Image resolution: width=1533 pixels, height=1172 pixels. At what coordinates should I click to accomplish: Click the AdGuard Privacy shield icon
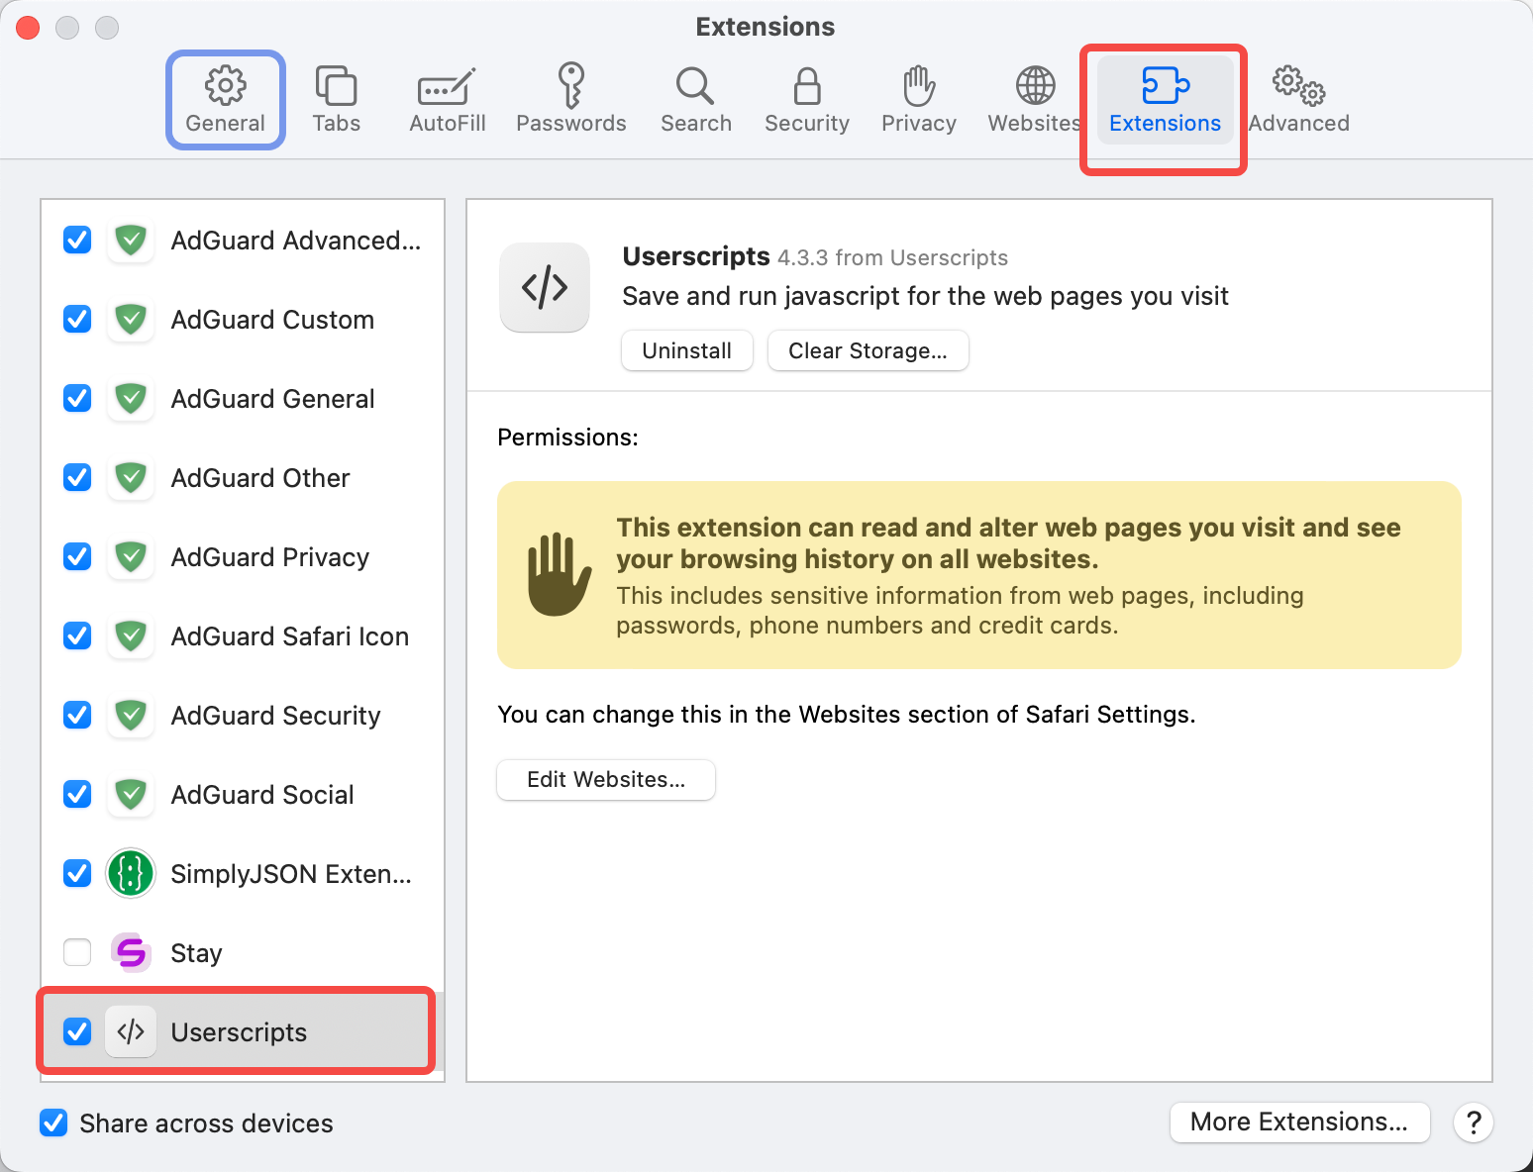tap(131, 556)
